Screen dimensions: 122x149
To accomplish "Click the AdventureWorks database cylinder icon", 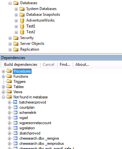I will 22,20.
